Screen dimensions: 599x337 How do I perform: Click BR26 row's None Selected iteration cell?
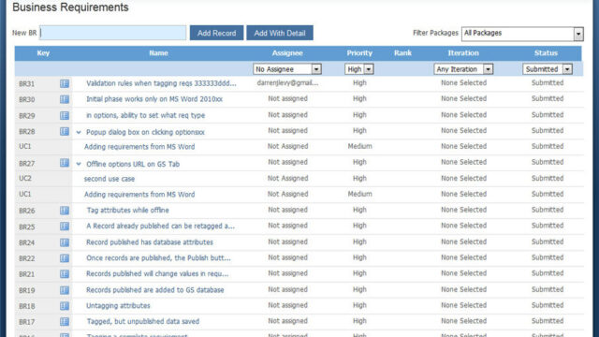tap(464, 210)
